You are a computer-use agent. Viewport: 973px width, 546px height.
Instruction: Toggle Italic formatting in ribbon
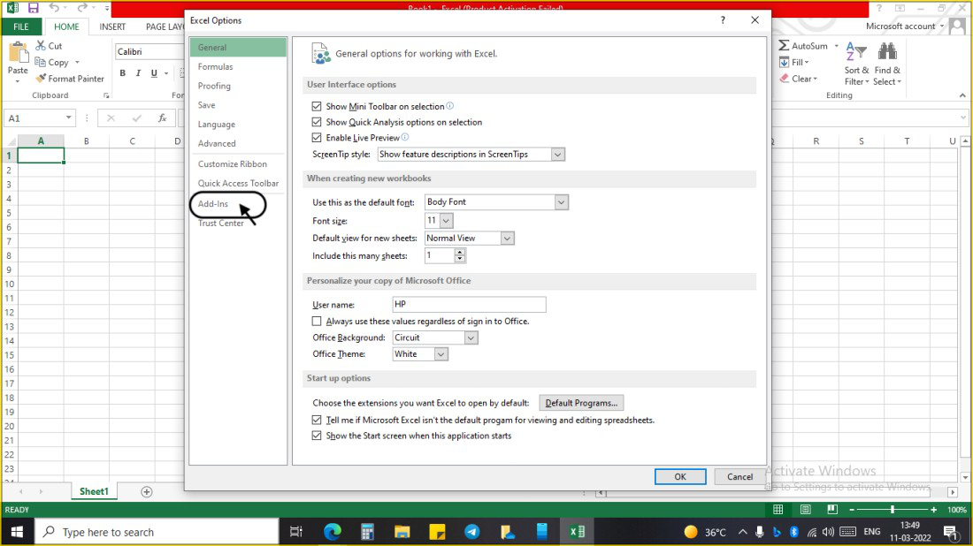pos(138,73)
